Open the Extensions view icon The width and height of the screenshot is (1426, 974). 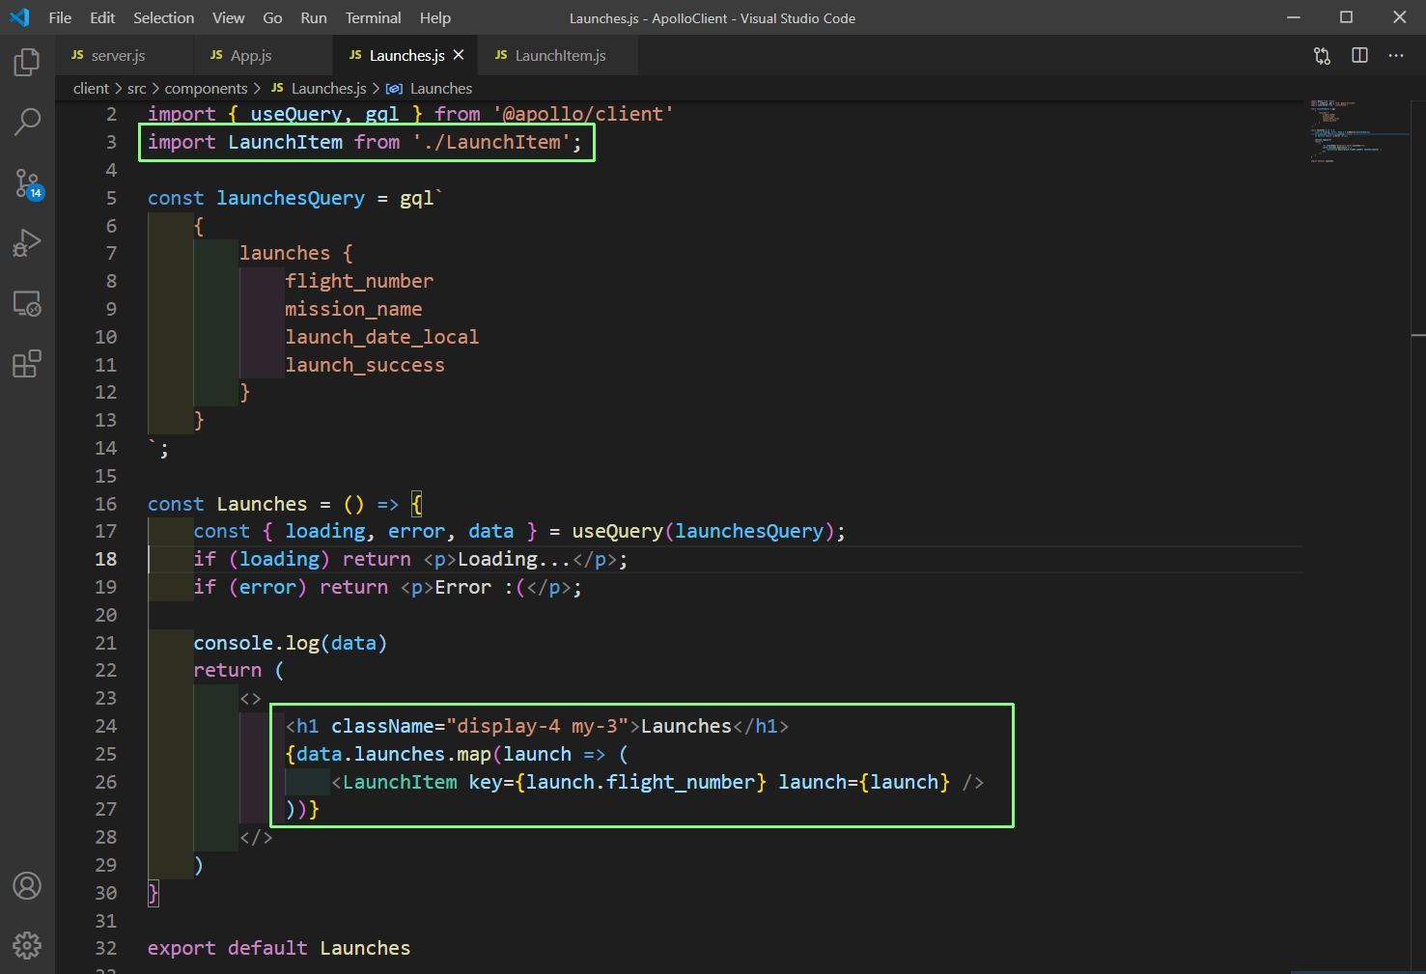(27, 364)
